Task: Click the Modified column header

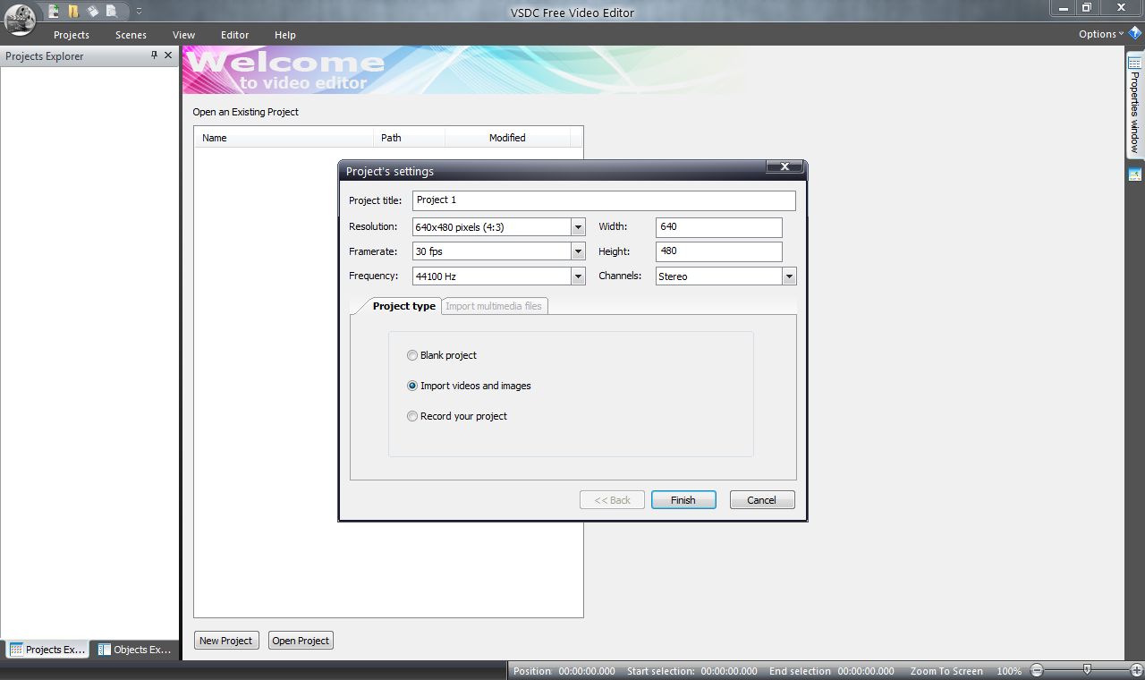Action: (507, 138)
